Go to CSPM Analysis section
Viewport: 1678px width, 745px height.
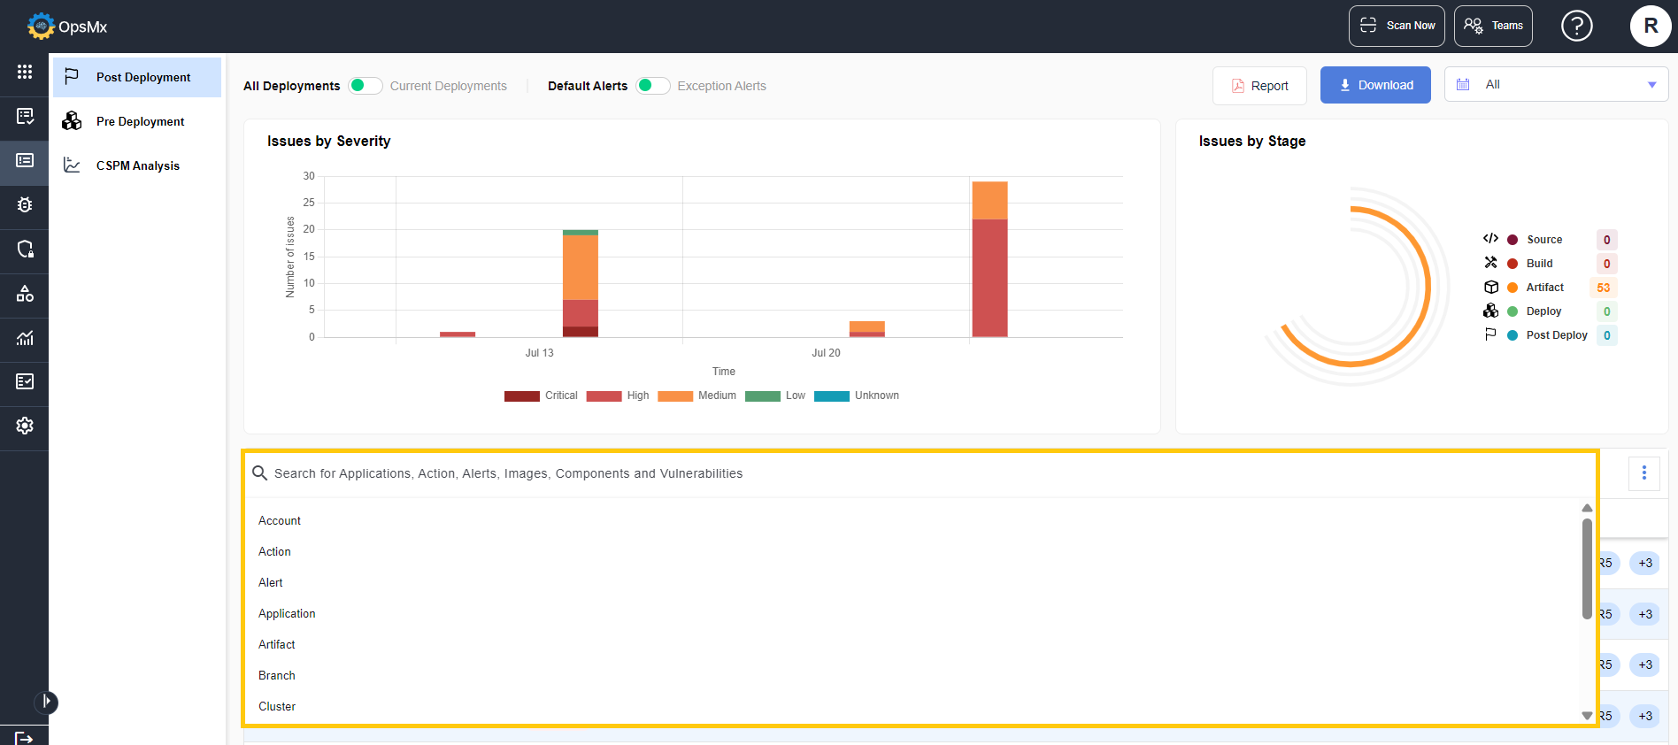pyautogui.click(x=137, y=166)
